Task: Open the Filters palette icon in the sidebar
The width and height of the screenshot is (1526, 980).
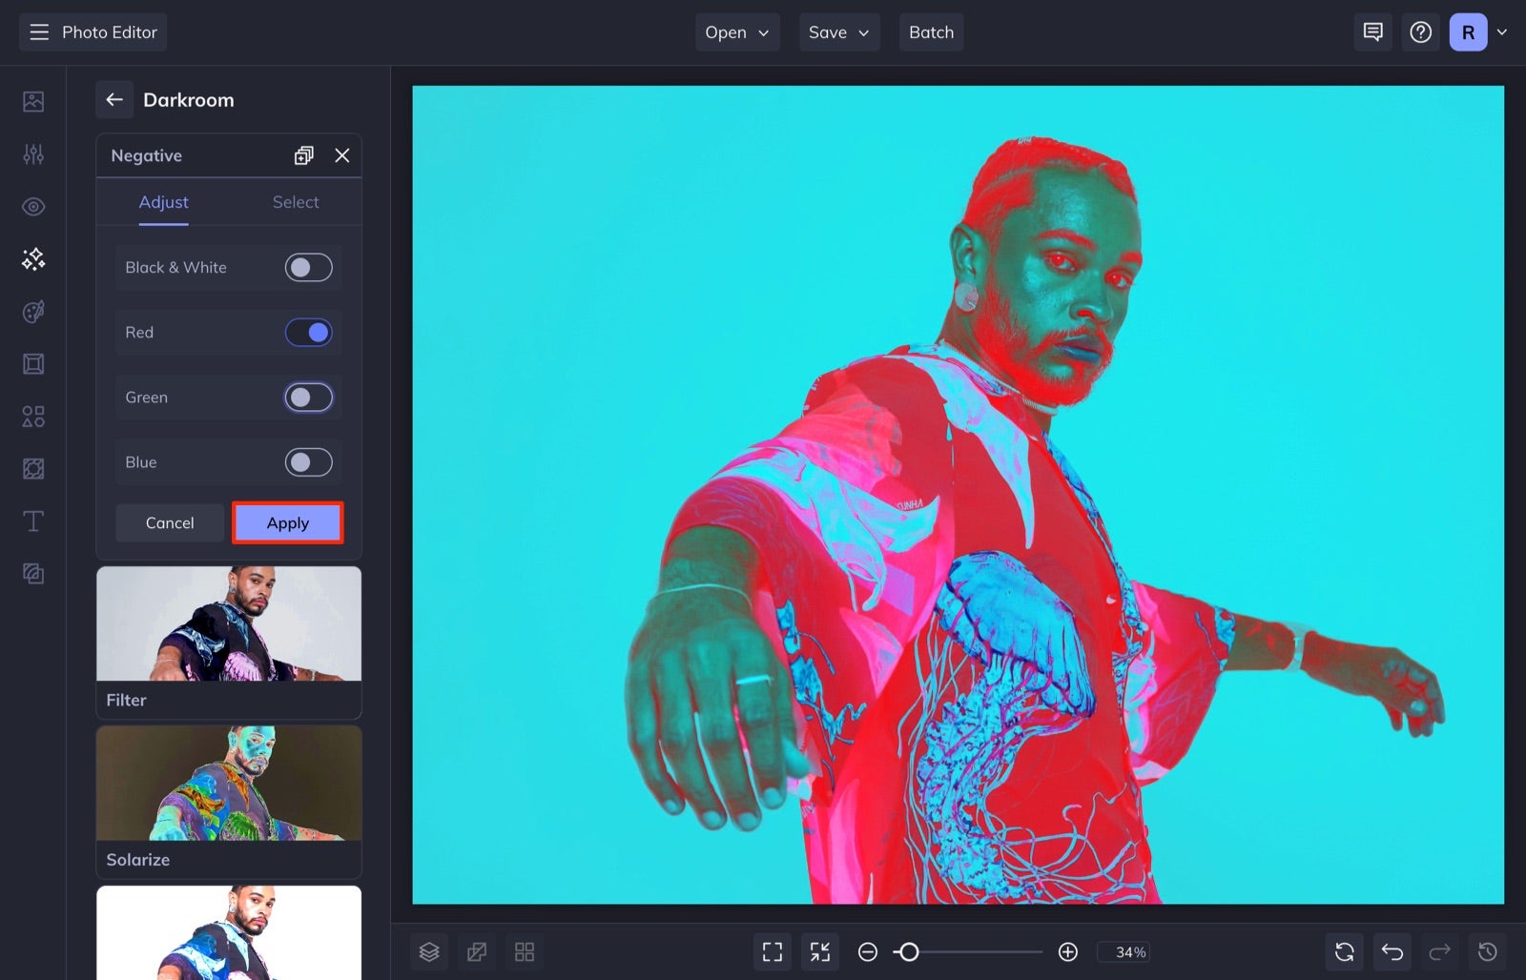Action: coord(32,311)
